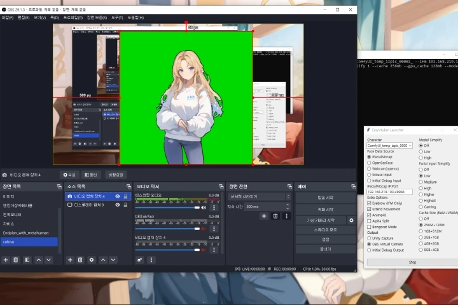Open the 필터 button in the source toolbar

tap(91, 175)
